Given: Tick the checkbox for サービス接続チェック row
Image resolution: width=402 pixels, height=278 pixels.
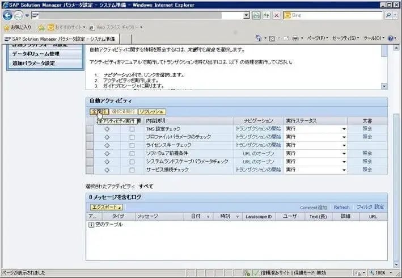Looking at the screenshot, I should tap(132, 170).
